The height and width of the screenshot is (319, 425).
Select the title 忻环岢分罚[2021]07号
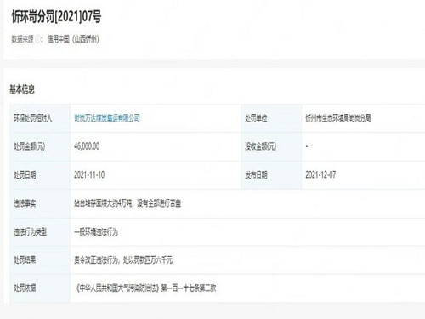(56, 16)
